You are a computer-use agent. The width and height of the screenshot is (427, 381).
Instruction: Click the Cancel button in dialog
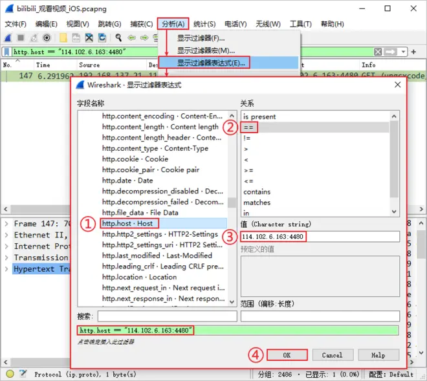coord(333,355)
